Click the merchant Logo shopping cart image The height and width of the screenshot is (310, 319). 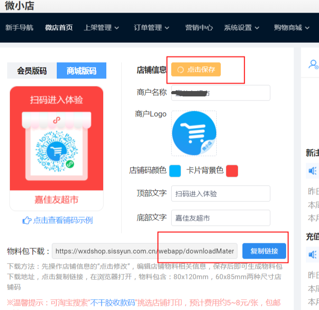pyautogui.click(x=194, y=133)
